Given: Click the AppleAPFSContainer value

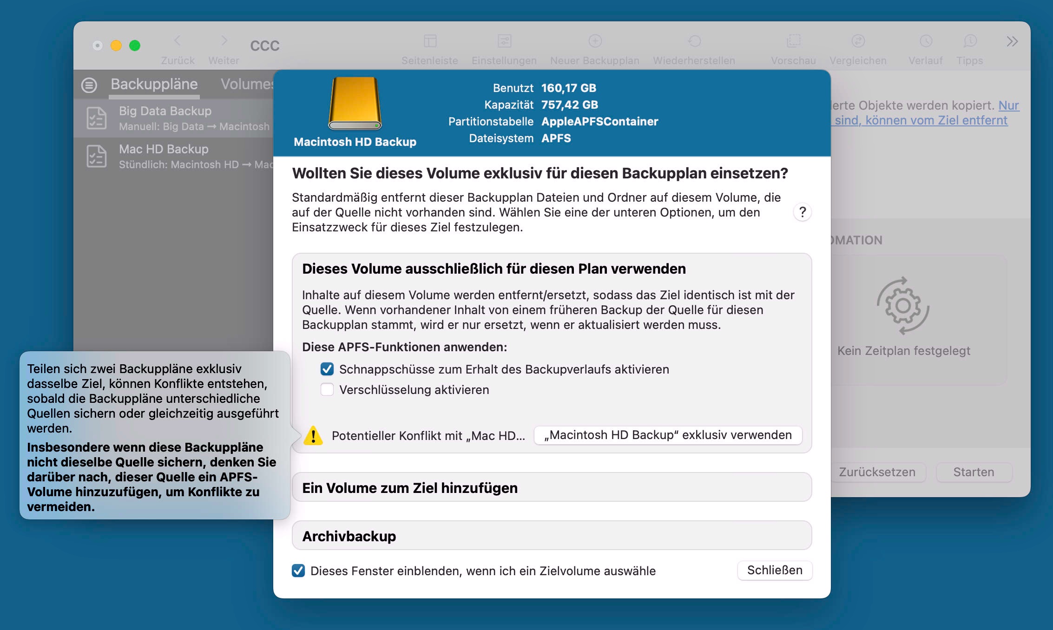Looking at the screenshot, I should pos(600,121).
